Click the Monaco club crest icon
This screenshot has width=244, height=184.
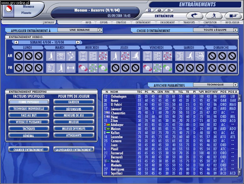coord(8,9)
